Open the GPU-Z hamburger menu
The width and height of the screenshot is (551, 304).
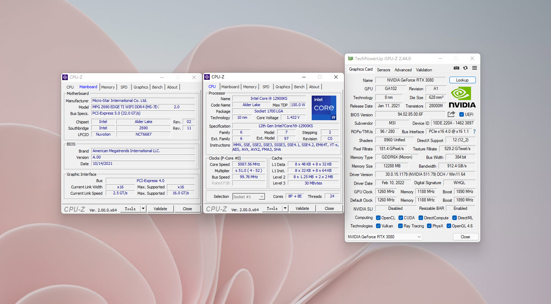coord(474,68)
